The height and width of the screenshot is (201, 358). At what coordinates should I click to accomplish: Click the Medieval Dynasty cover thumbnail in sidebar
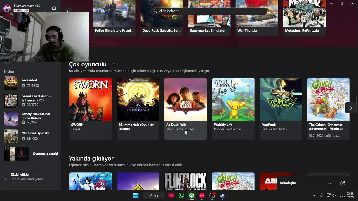coord(11,136)
